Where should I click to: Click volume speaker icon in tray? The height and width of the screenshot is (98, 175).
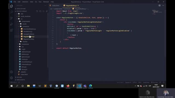click(x=146, y=86)
